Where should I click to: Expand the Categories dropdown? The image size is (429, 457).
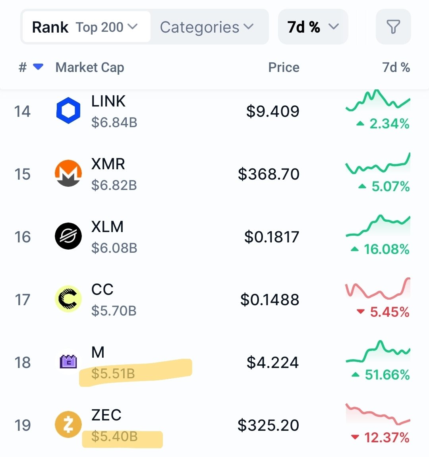[x=207, y=27]
